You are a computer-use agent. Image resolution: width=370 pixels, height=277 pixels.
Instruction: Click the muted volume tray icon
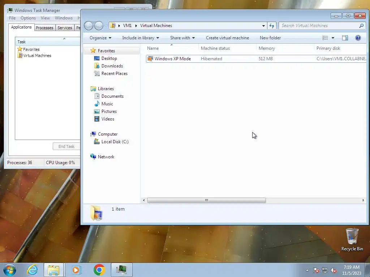(334, 270)
